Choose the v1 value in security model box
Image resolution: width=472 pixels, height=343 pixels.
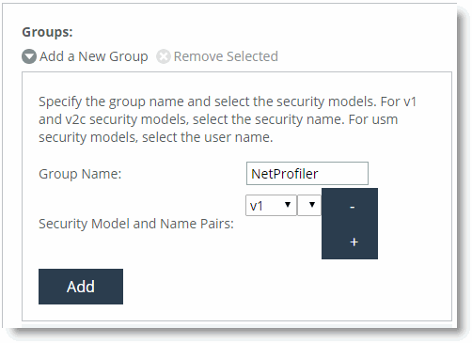257,206
